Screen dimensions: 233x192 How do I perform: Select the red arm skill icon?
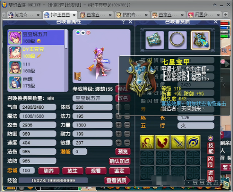[162, 142]
